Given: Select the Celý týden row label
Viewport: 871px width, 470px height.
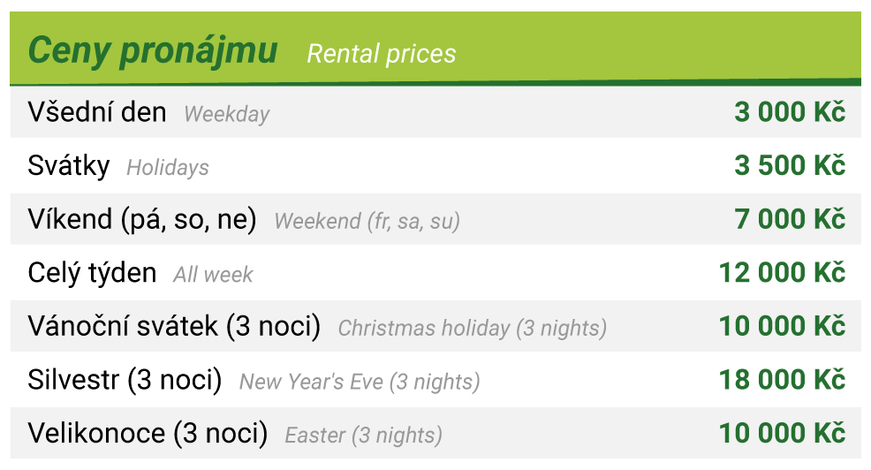Looking at the screenshot, I should [x=92, y=273].
